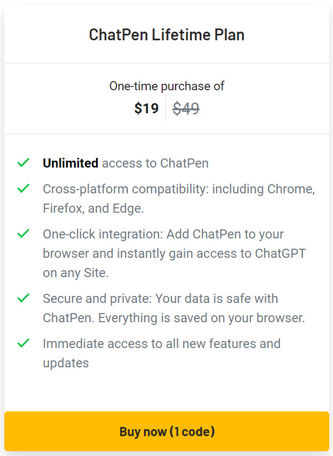Viewport: 333px width, 456px height.
Task: Click the checkmark next to Secure and private
Action: [x=23, y=298]
